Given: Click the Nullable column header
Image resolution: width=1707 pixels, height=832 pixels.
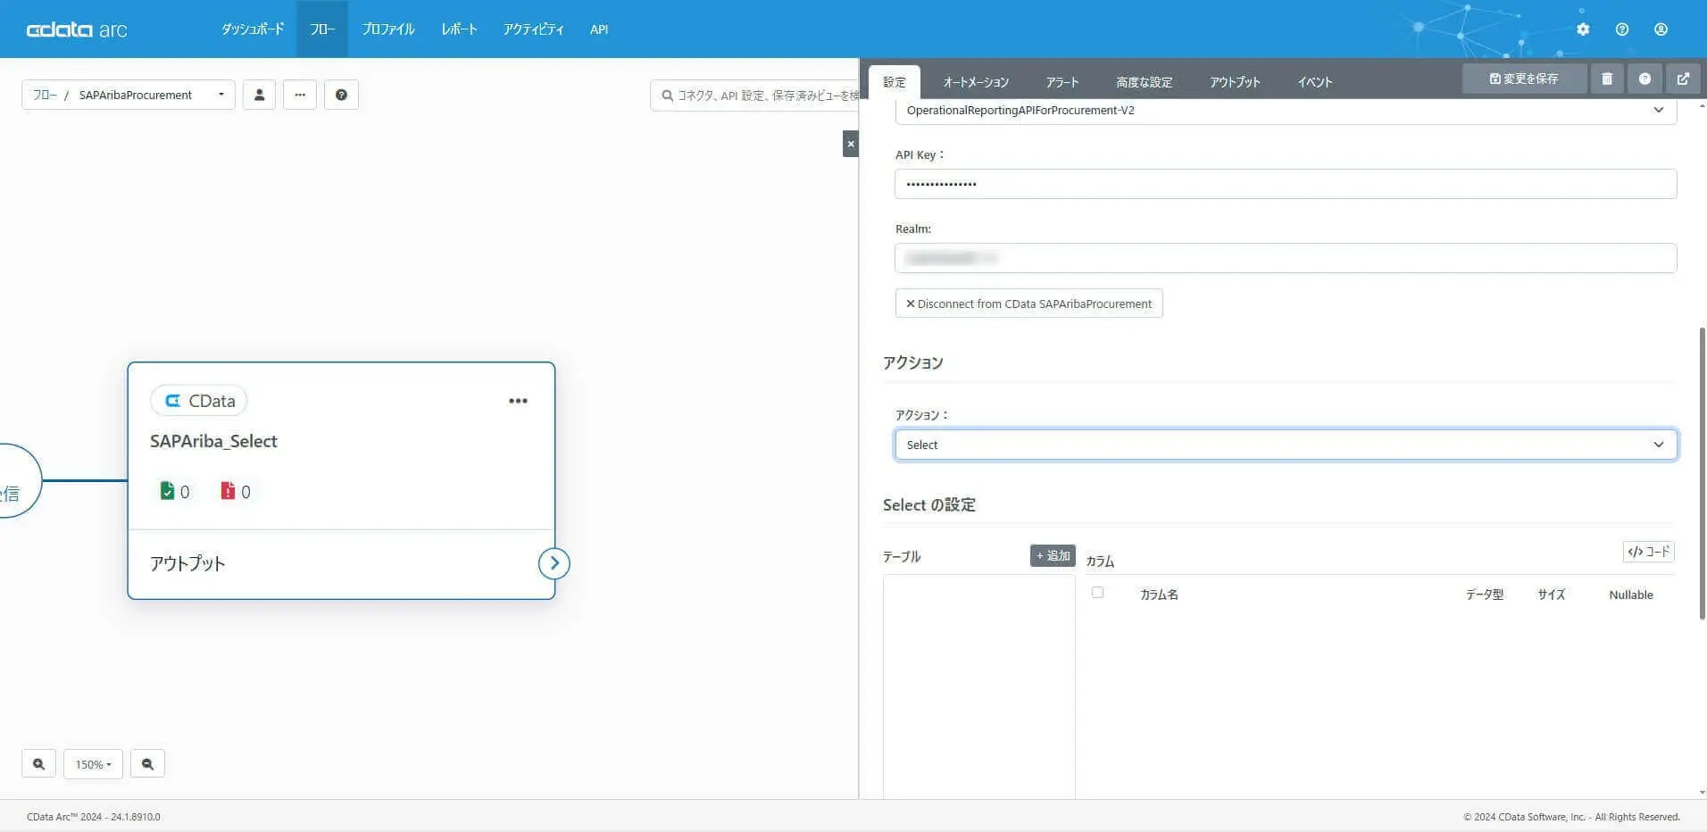Looking at the screenshot, I should pos(1630,595).
